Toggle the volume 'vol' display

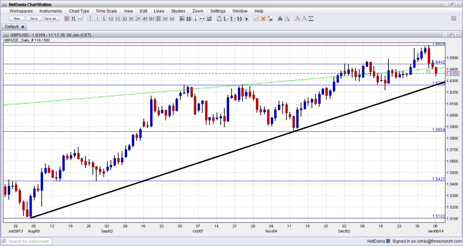point(209,19)
